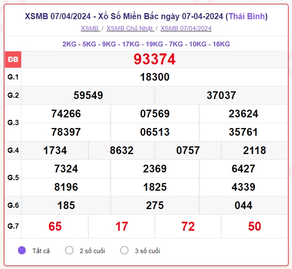Click G.5 number 6427
The image size is (292, 269).
243,169
